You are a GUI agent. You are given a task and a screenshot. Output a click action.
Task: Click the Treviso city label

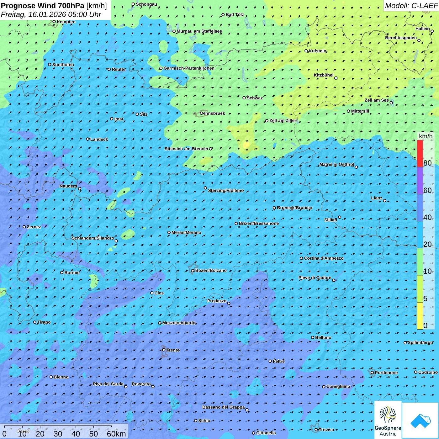[326, 430]
